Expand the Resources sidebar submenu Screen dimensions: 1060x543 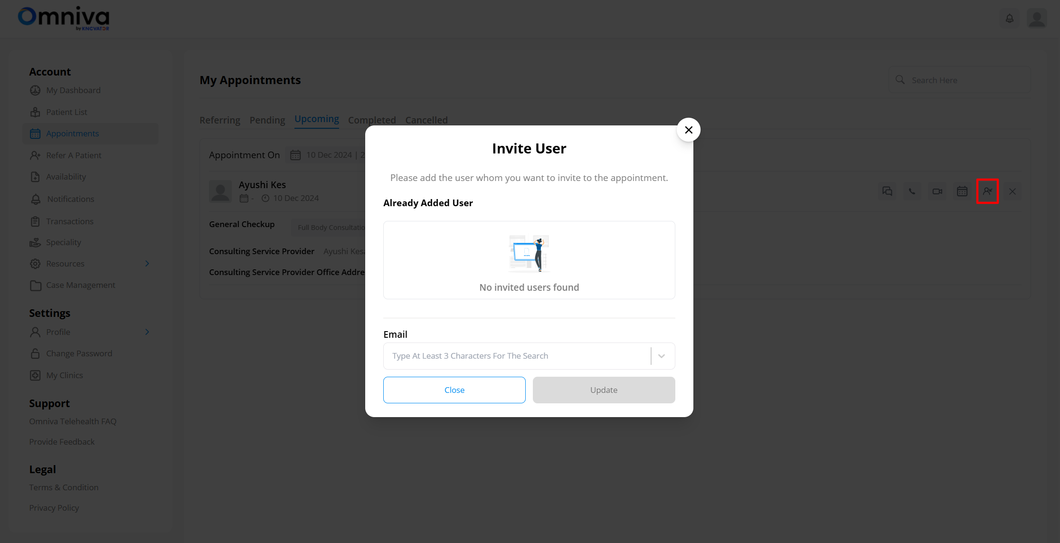(x=147, y=264)
